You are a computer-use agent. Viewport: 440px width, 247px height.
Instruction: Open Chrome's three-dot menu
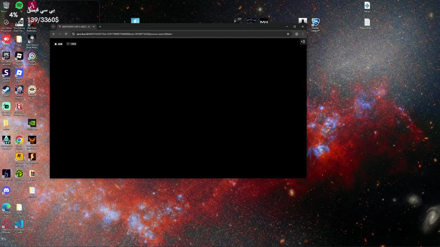click(x=303, y=34)
